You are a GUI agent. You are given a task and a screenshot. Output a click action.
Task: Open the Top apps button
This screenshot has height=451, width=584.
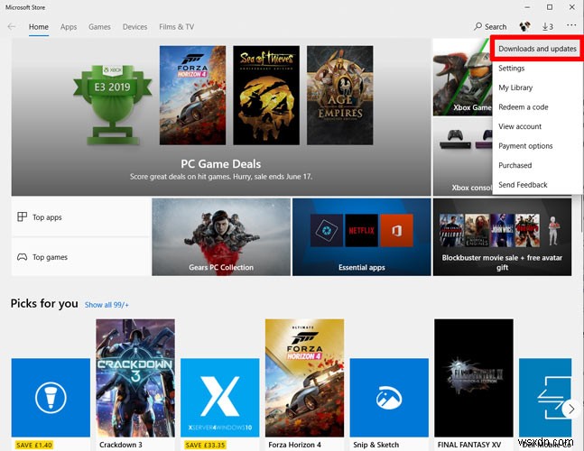pyautogui.click(x=80, y=217)
